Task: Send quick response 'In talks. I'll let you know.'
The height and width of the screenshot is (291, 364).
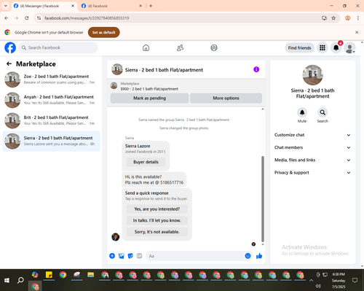Action: point(157,220)
